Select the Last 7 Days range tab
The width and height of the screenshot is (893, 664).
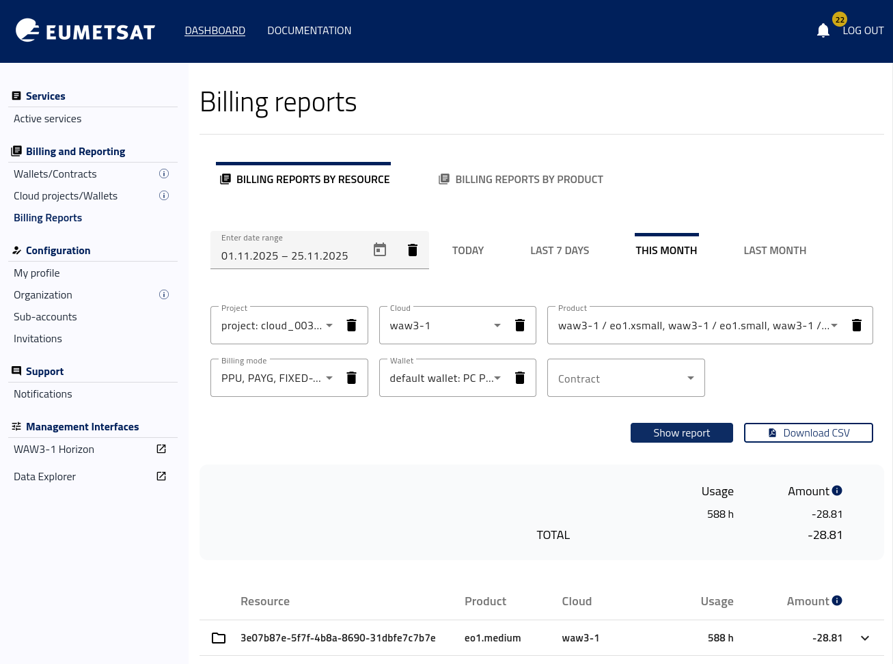(560, 251)
